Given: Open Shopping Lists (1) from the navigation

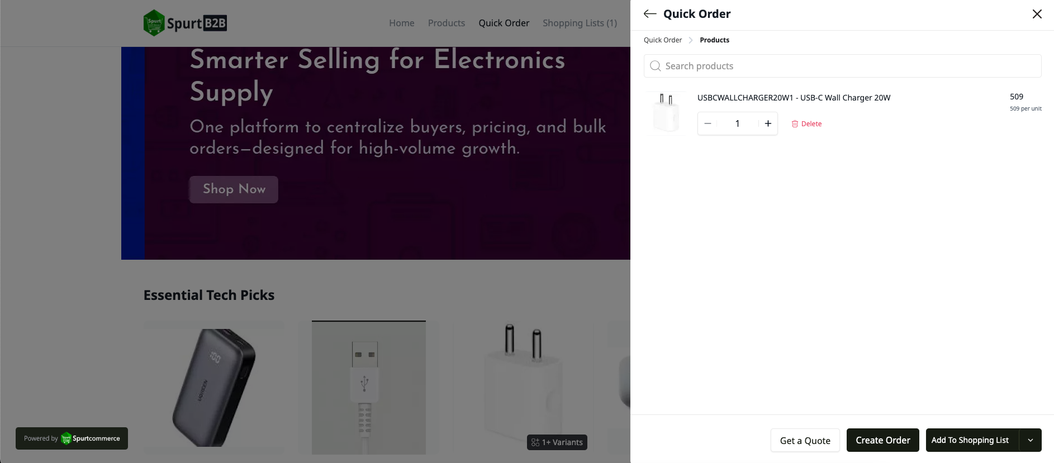Looking at the screenshot, I should [x=580, y=23].
